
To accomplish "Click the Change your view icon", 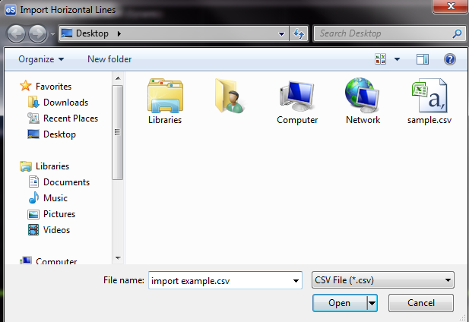I will tap(381, 58).
